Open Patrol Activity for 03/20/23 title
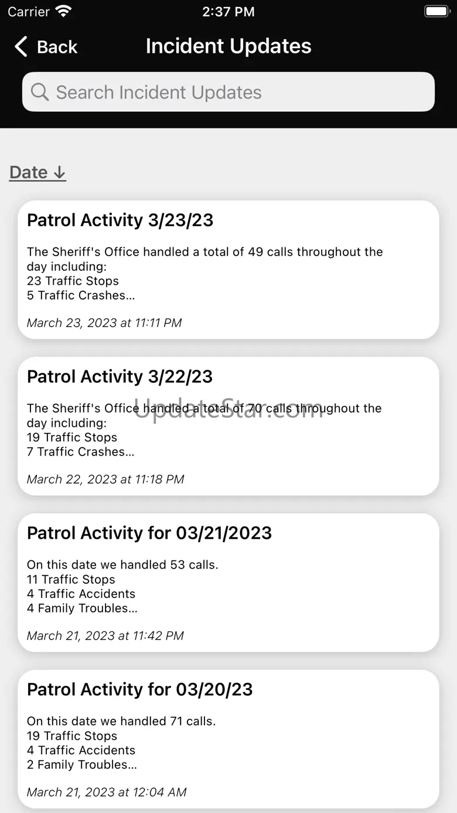The width and height of the screenshot is (457, 813). [x=139, y=690]
